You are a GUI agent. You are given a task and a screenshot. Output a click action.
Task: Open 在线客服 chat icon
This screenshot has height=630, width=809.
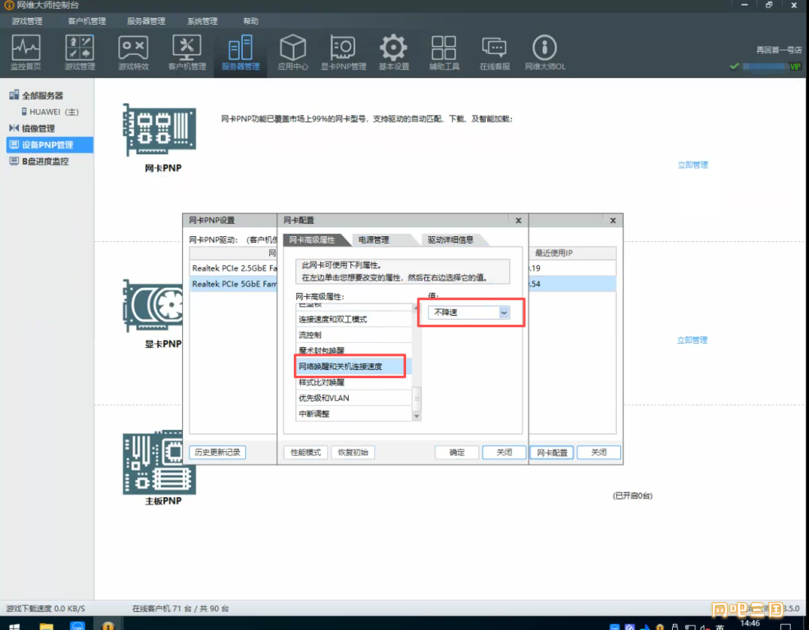494,52
